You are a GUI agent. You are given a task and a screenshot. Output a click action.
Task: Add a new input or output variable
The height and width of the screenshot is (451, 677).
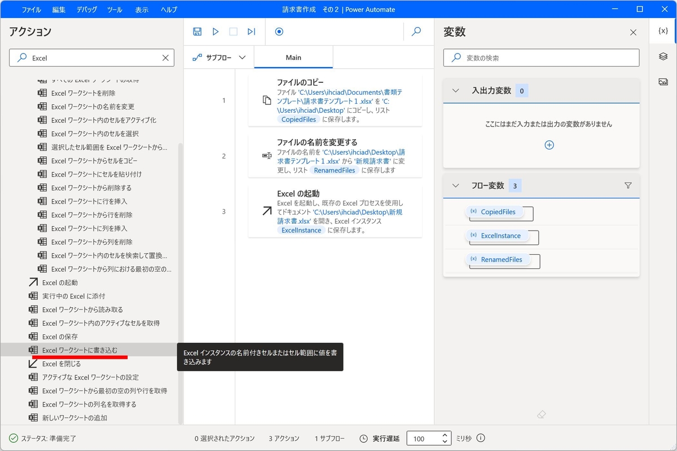(x=549, y=145)
